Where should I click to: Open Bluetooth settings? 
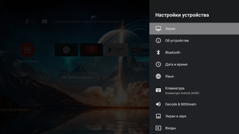click(194, 52)
